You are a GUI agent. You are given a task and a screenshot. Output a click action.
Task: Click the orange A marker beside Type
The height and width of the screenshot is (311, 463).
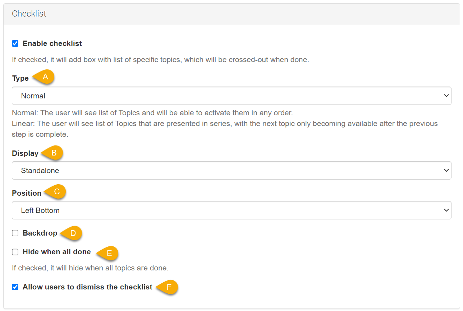[45, 77]
